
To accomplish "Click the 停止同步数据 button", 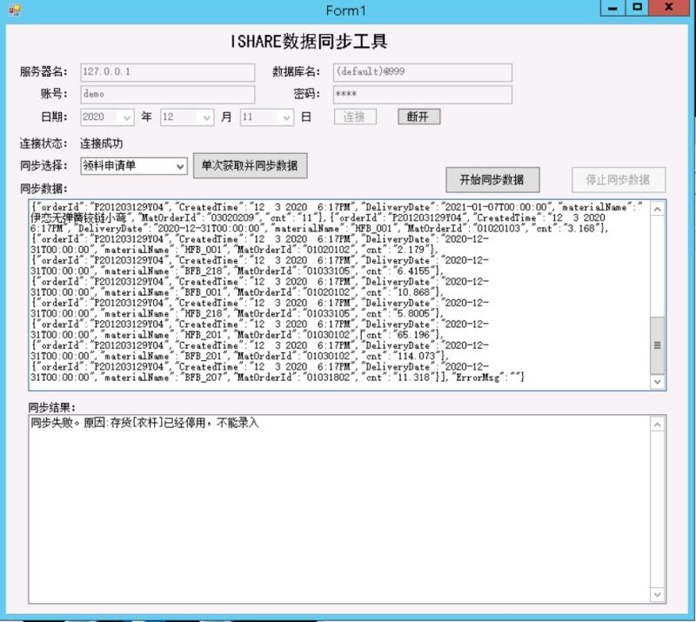I will (x=619, y=180).
